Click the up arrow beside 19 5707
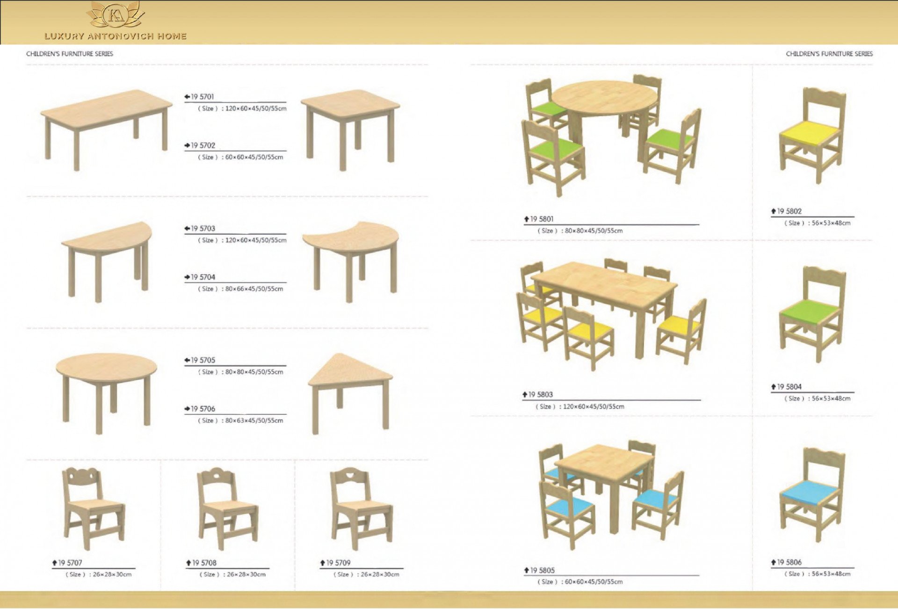Screen dimensions: 898x609 (55, 563)
